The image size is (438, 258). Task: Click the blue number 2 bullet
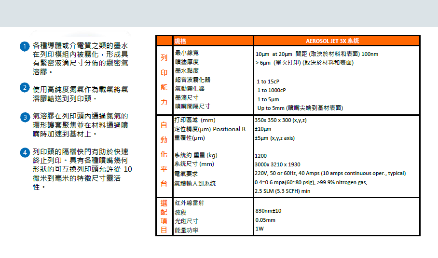point(25,88)
